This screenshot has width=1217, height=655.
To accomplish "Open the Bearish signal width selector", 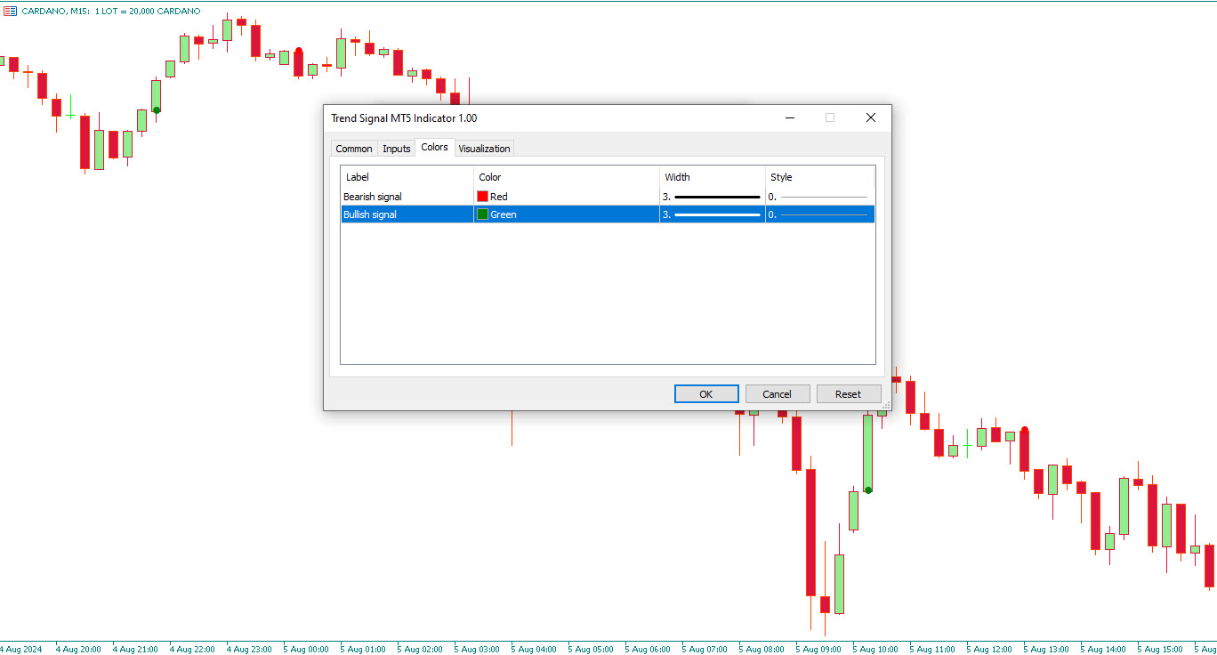I will tap(712, 197).
